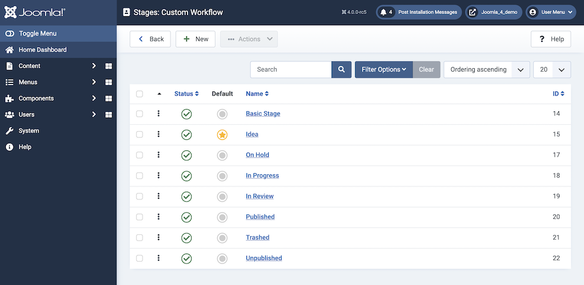The width and height of the screenshot is (584, 285).
Task: Go to Home Dashboard in sidebar
Action: 42,50
